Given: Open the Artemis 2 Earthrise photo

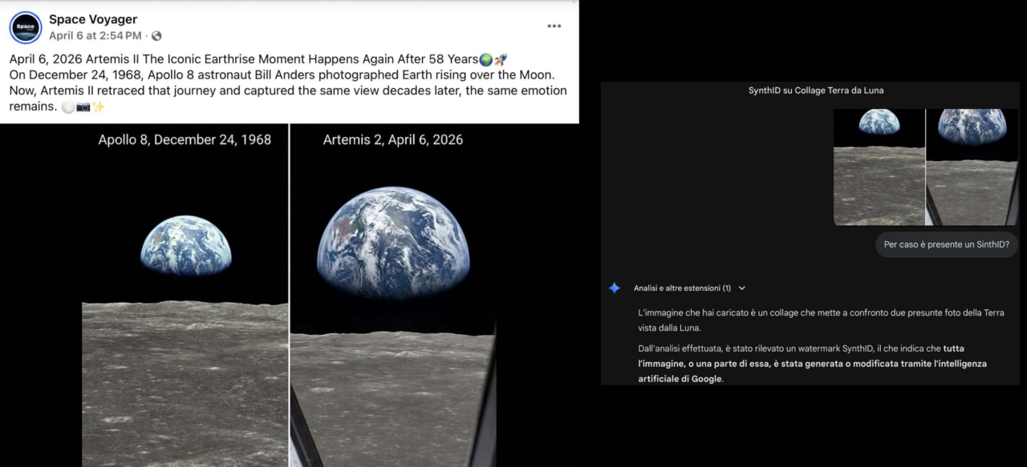Looking at the screenshot, I should click(x=392, y=304).
